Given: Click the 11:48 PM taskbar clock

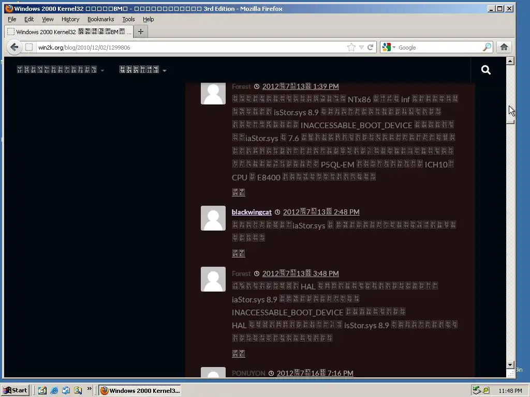Looking at the screenshot, I should (x=510, y=391).
